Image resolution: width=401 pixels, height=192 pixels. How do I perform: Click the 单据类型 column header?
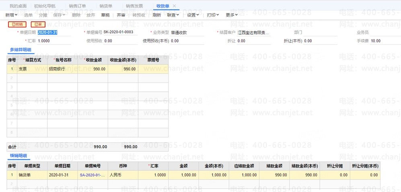[x=32, y=166]
